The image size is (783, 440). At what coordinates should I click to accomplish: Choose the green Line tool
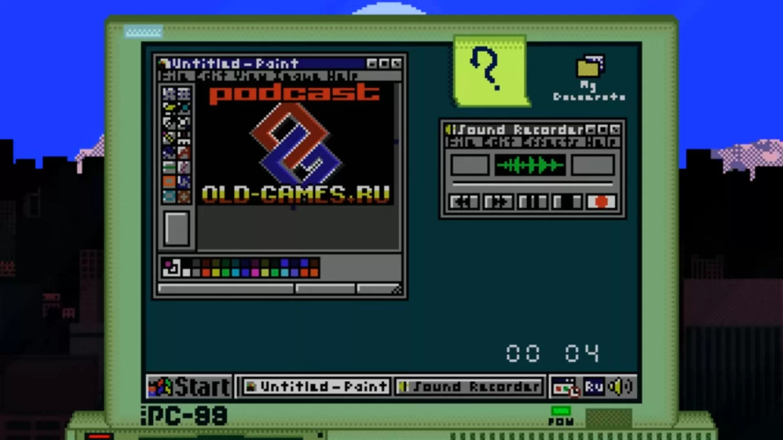tap(169, 167)
